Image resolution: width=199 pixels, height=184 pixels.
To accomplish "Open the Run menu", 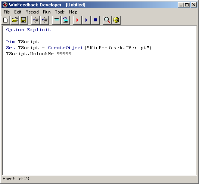I will pos(47,12).
